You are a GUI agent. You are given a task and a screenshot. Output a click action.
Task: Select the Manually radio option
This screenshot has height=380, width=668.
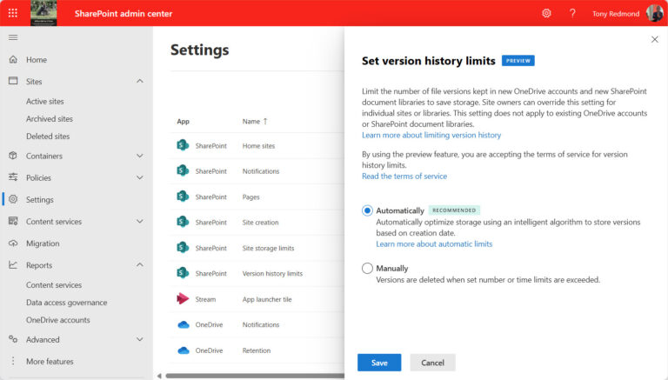tap(367, 268)
